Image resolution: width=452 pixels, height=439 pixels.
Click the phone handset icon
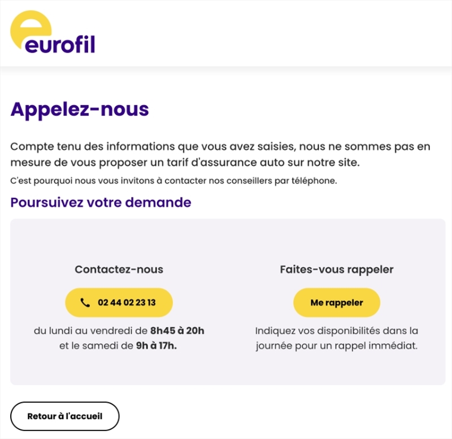coord(85,303)
